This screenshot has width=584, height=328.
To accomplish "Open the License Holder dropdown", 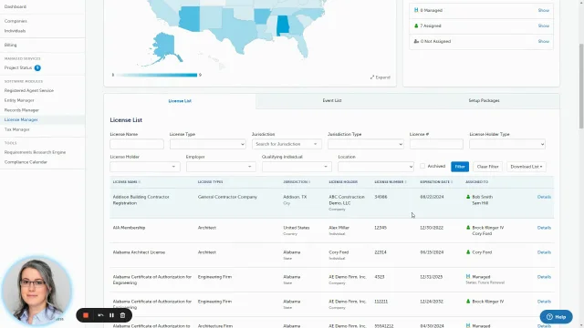I will tap(144, 167).
